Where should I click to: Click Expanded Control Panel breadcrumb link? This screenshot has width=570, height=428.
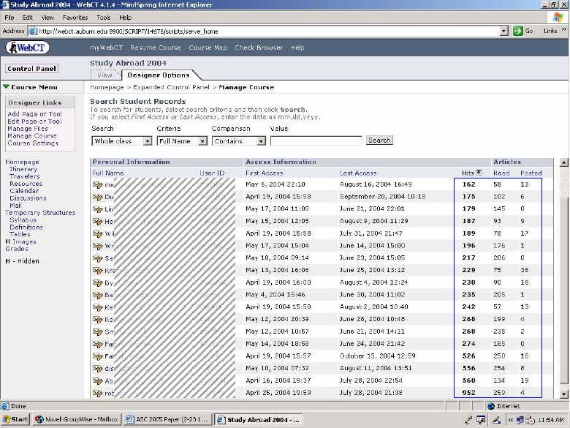(x=171, y=87)
